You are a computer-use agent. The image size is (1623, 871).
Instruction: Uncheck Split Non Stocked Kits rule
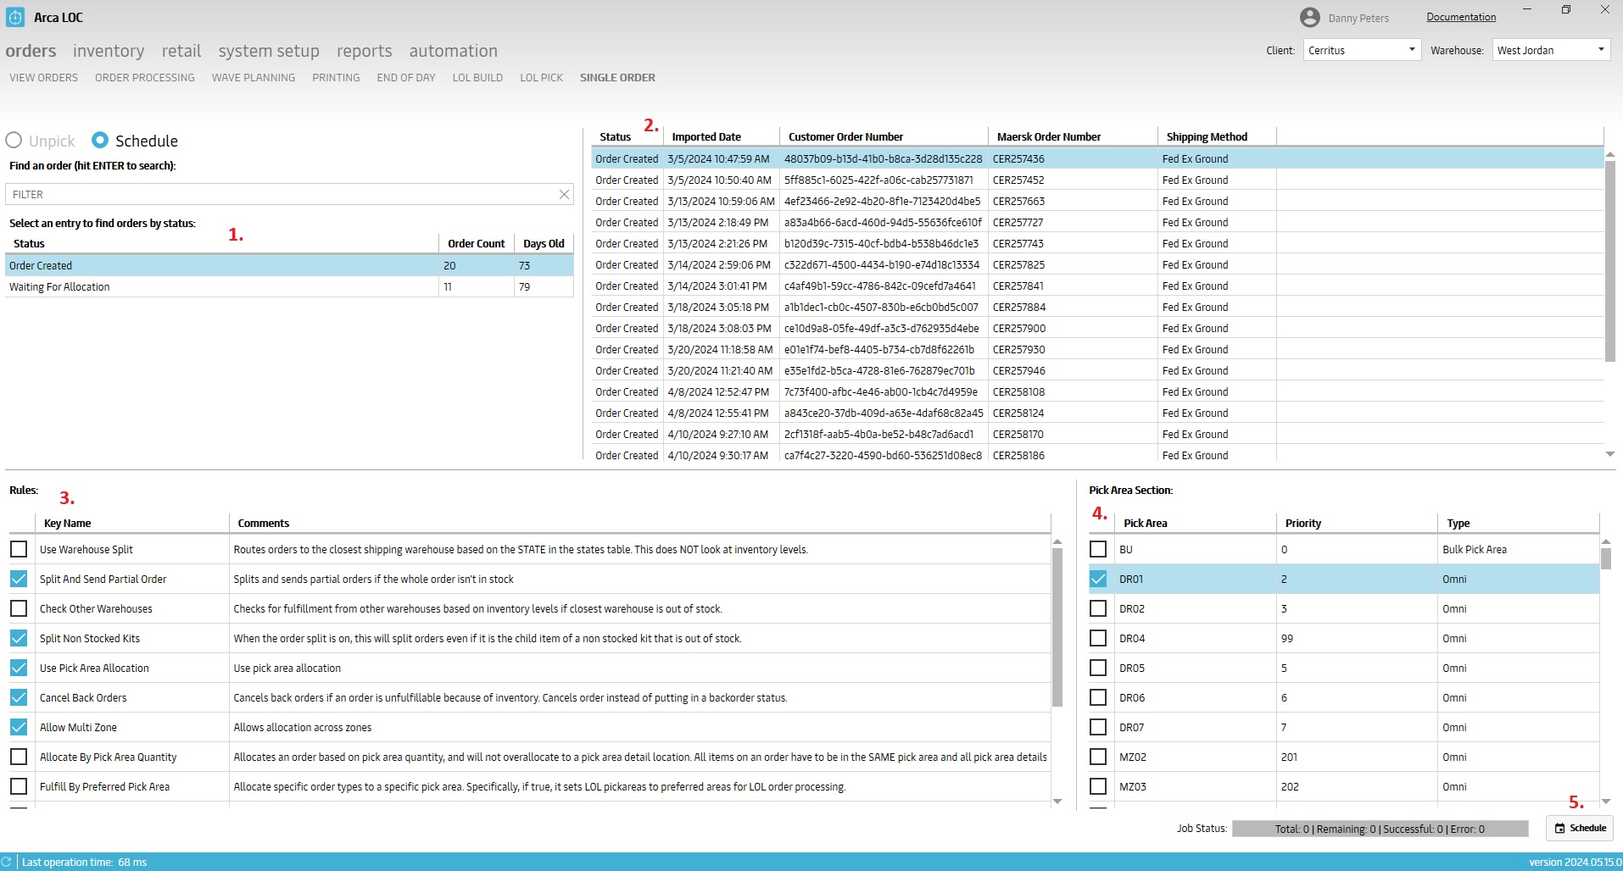coord(19,638)
